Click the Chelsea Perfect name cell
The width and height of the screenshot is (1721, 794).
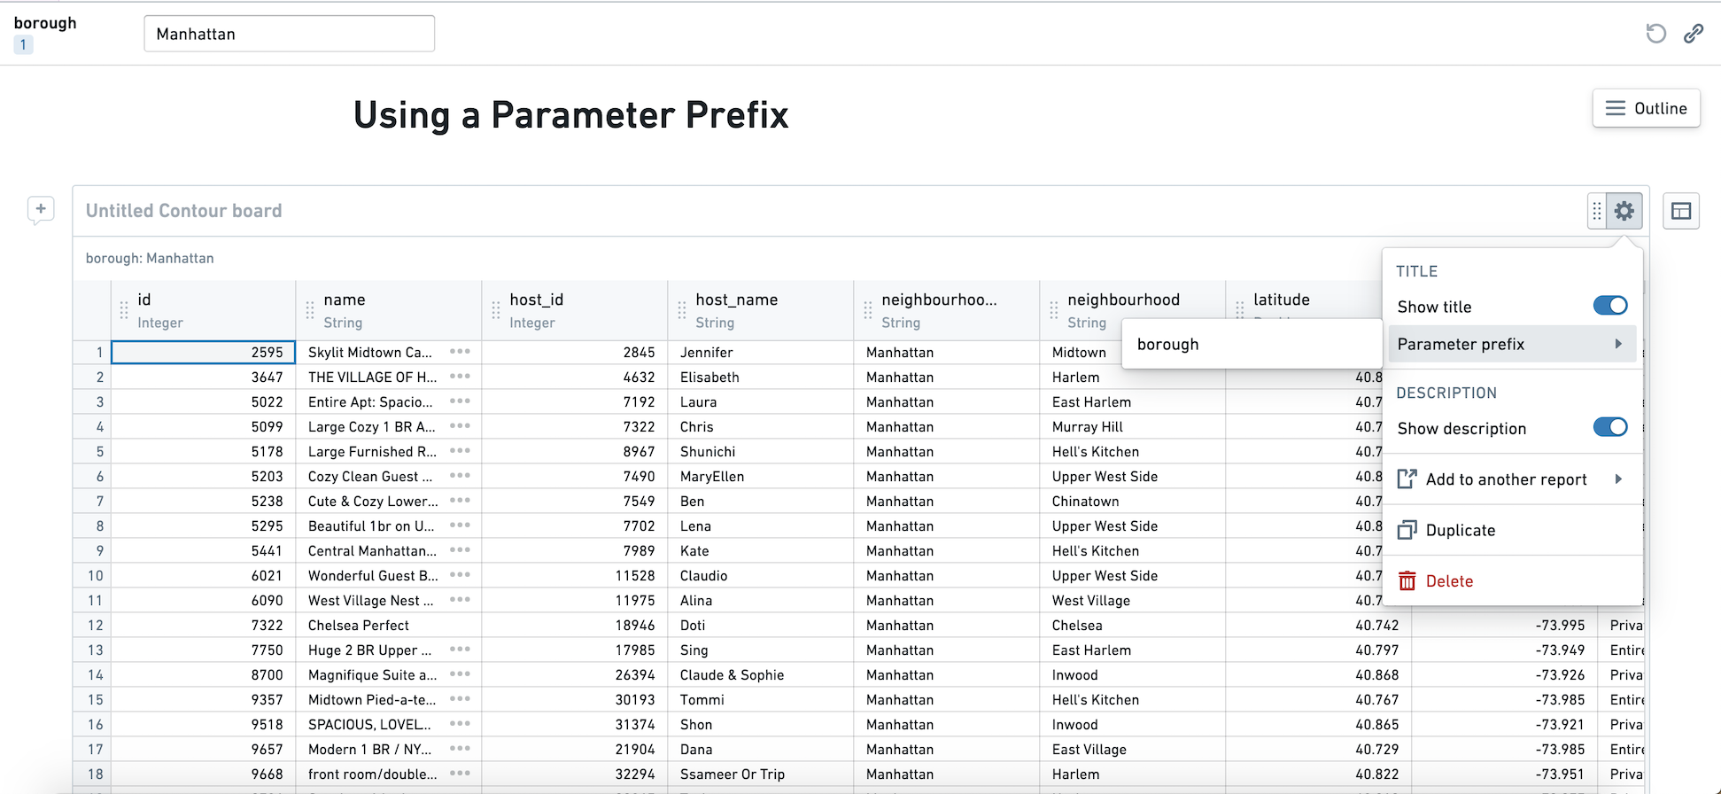pos(388,625)
